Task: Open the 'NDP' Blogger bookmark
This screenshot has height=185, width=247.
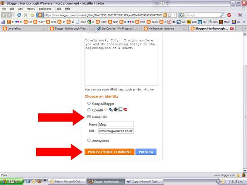Action: click(x=113, y=22)
